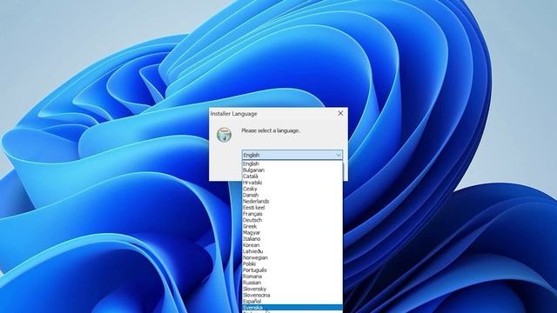Collapse the language combo box arrow
Viewport: 557px width, 313px height.
tap(339, 155)
